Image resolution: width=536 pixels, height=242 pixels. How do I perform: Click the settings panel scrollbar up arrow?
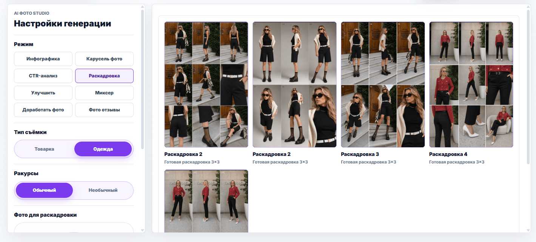coord(142,7)
